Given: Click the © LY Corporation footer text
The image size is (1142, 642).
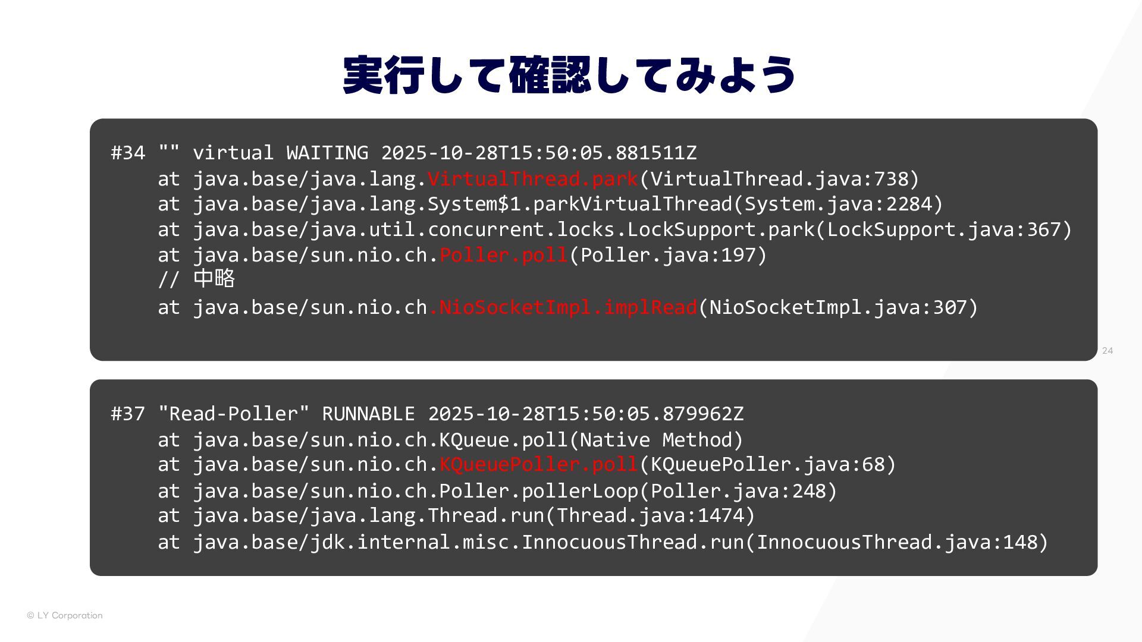Looking at the screenshot, I should pyautogui.click(x=65, y=615).
